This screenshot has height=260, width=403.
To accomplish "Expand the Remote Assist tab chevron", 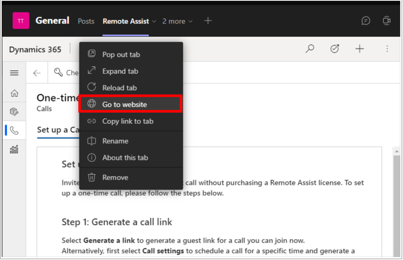I will pyautogui.click(x=154, y=21).
